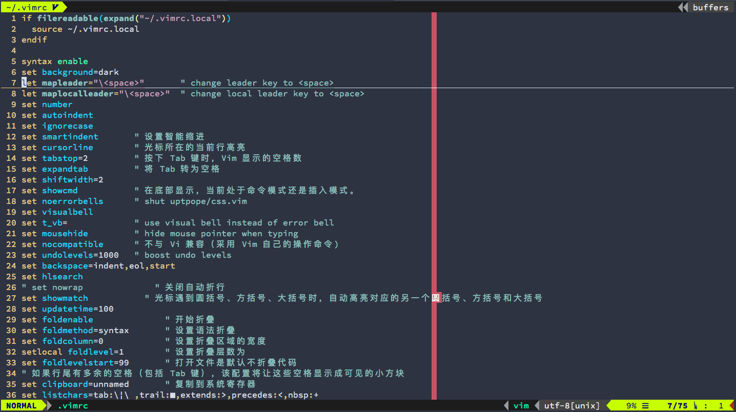The image size is (736, 412).
Task: Click the .vimrc filename in the statusline
Action: coord(73,405)
